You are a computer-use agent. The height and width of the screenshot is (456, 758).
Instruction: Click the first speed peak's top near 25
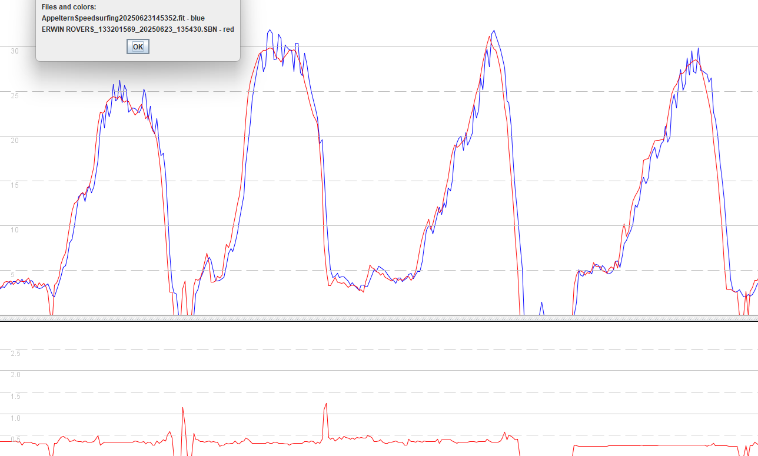[119, 81]
